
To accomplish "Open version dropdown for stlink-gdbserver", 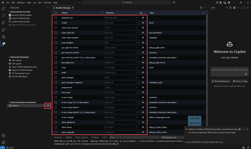I will coord(121,122).
